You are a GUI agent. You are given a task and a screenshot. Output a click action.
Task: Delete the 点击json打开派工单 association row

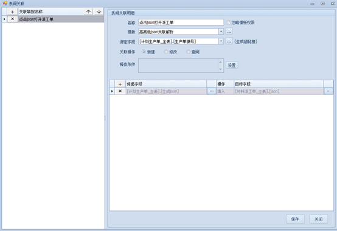point(12,19)
